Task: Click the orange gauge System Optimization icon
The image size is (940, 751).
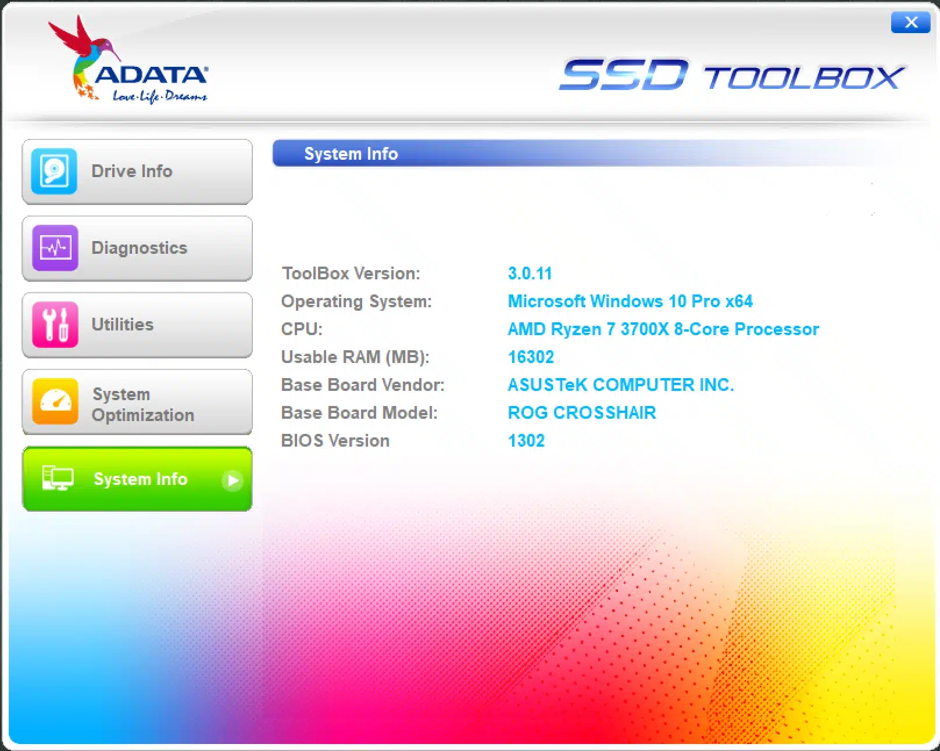Action: (55, 401)
